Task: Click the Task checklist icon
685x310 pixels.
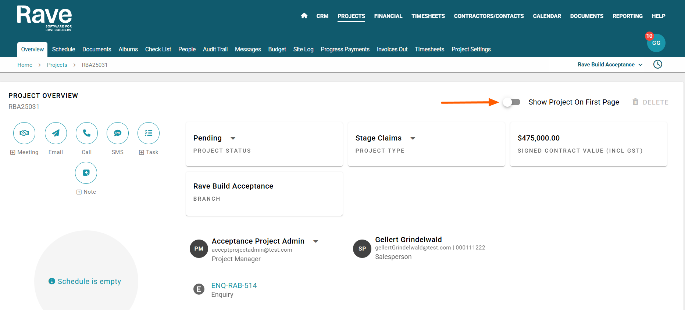Action: click(149, 133)
